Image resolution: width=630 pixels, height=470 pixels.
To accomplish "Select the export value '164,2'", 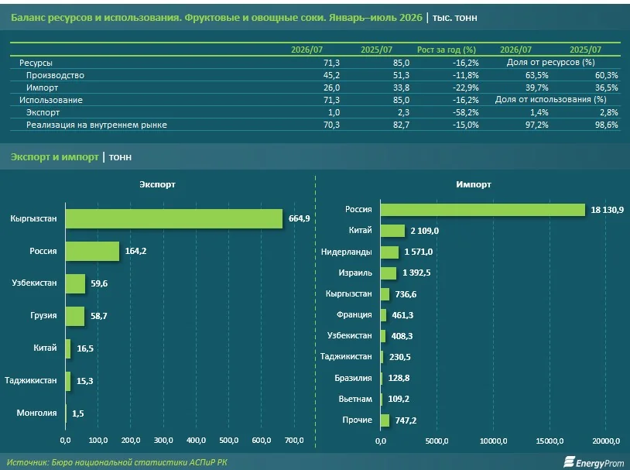I will point(135,252).
